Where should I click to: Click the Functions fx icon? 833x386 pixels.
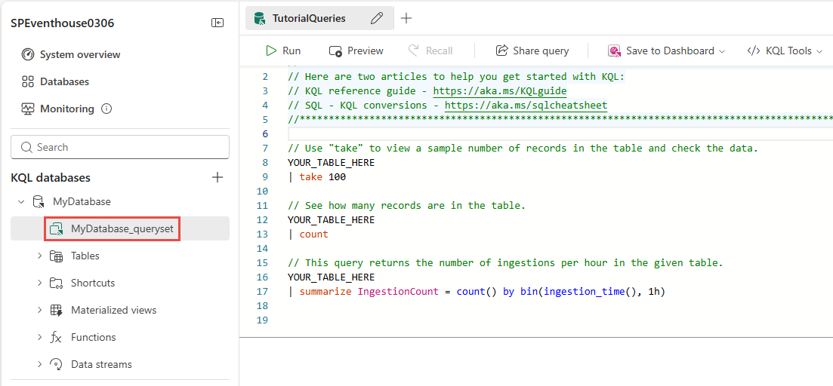[56, 337]
